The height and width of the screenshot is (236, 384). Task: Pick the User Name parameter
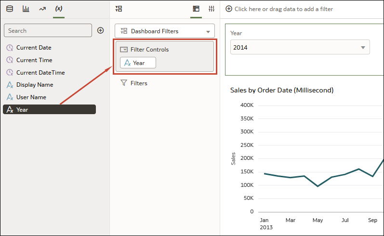[x=31, y=97]
